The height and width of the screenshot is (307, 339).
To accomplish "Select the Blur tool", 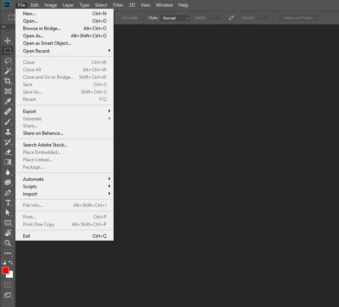I will (8, 172).
